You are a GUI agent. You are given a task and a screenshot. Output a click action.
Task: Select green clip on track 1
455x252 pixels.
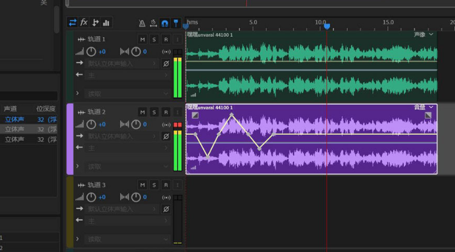pos(311,67)
